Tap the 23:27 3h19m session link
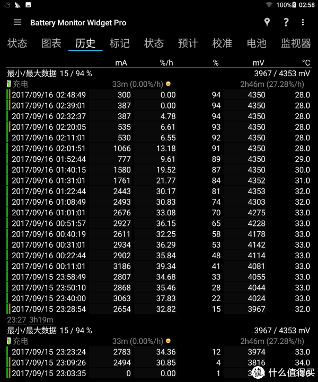Viewport: 318px width, 382px height. pos(30,320)
